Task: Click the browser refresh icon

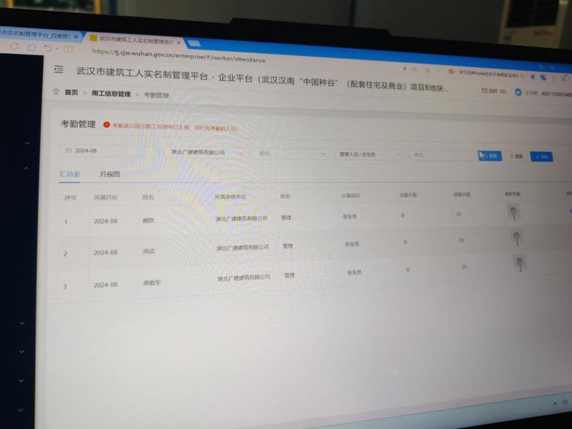Action: (14, 46)
